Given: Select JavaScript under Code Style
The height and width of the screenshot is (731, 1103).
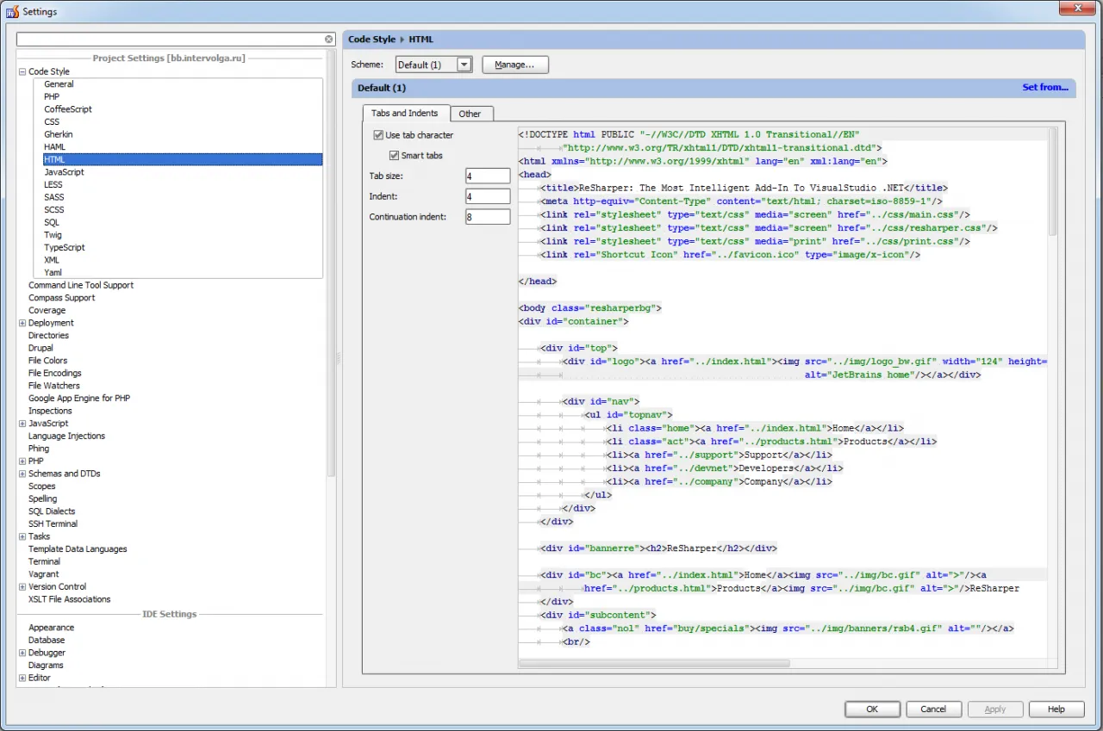Looking at the screenshot, I should 64,172.
